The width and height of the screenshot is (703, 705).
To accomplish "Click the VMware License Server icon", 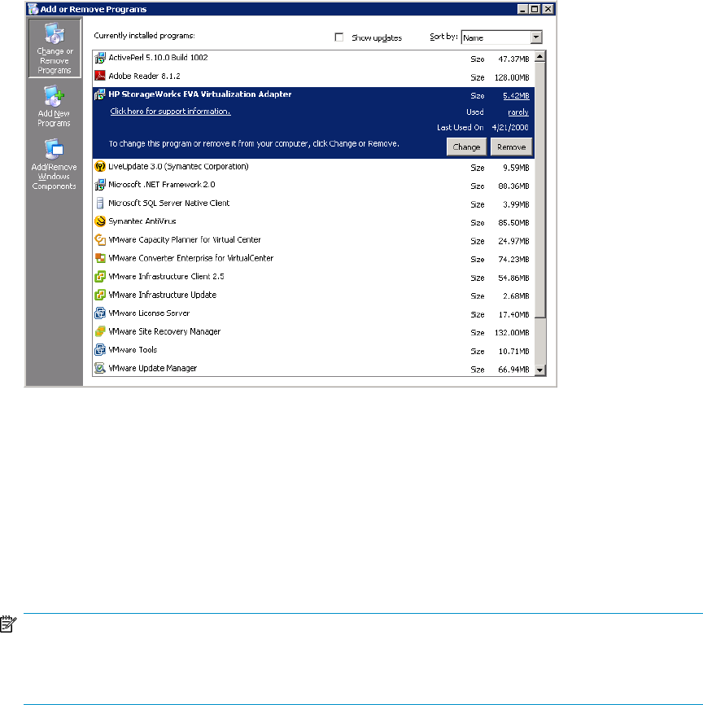I will click(x=100, y=313).
